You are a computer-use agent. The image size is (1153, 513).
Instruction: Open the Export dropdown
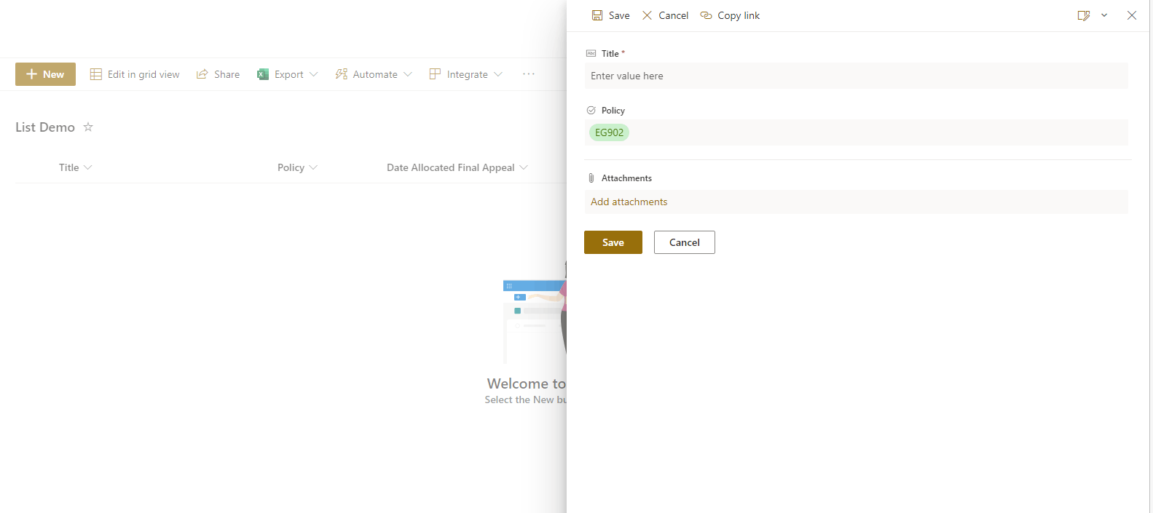[x=288, y=74]
